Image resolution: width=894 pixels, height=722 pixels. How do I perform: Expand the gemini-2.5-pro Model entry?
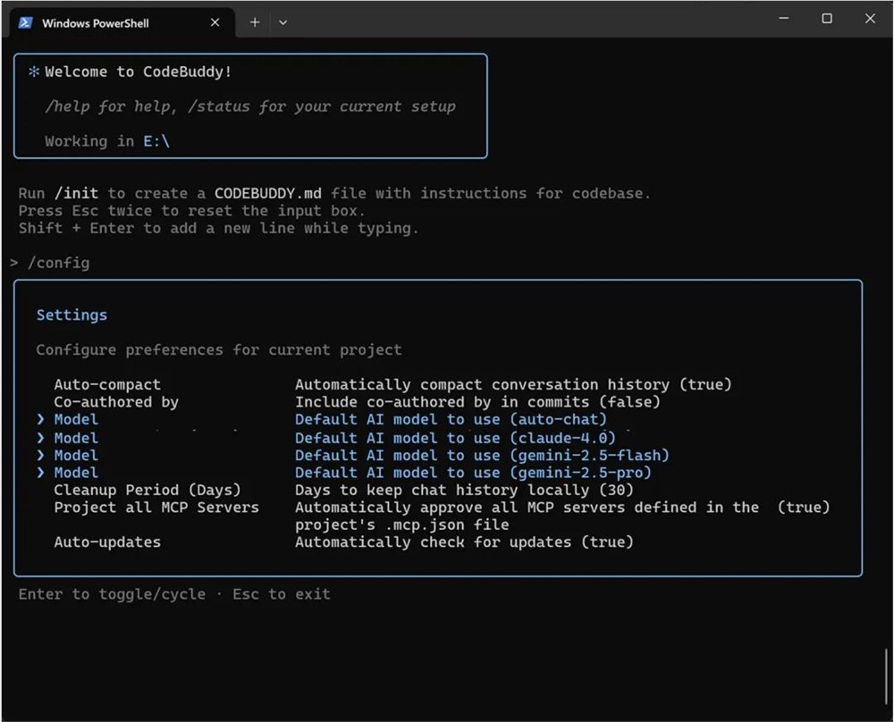pyautogui.click(x=76, y=472)
